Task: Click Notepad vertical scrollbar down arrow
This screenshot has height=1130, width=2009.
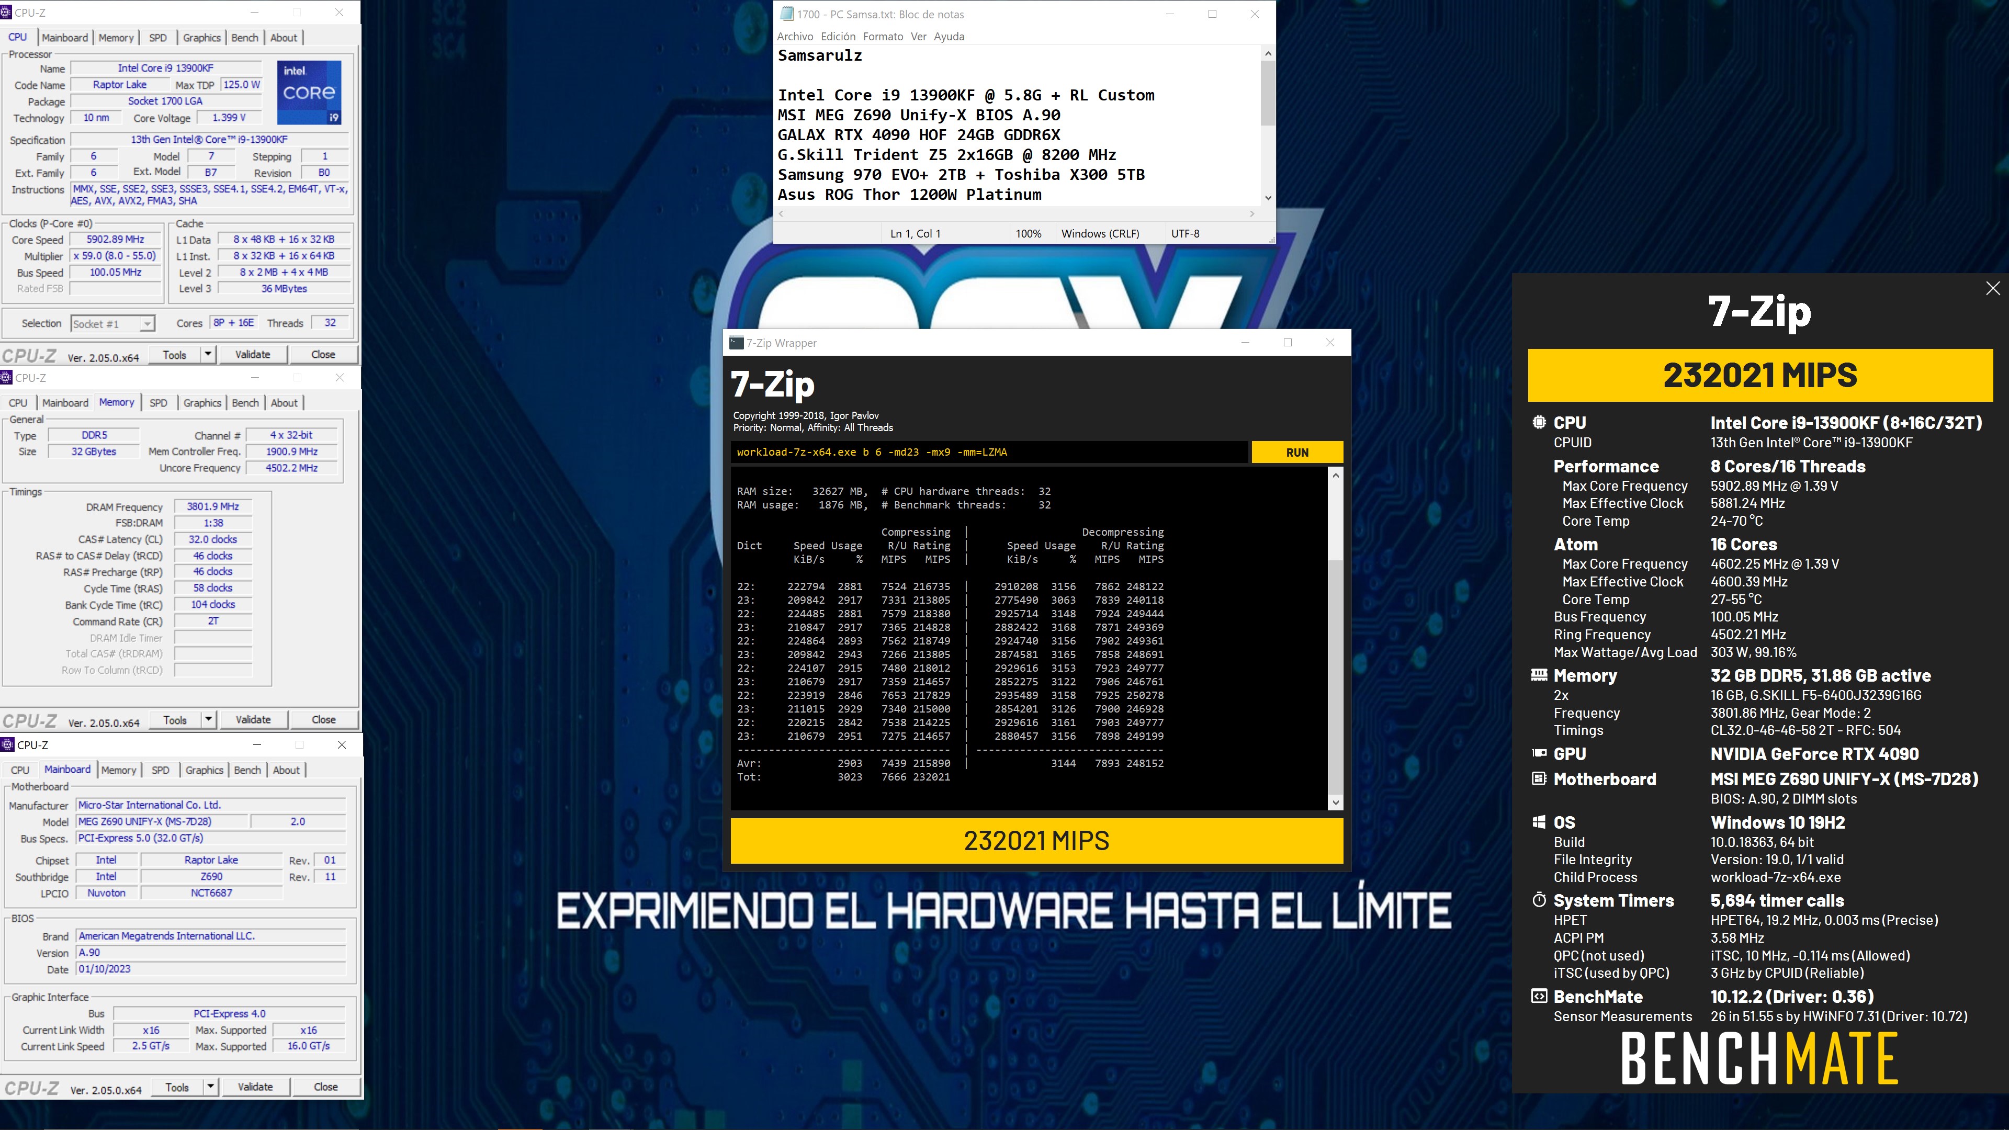Action: pyautogui.click(x=1268, y=198)
